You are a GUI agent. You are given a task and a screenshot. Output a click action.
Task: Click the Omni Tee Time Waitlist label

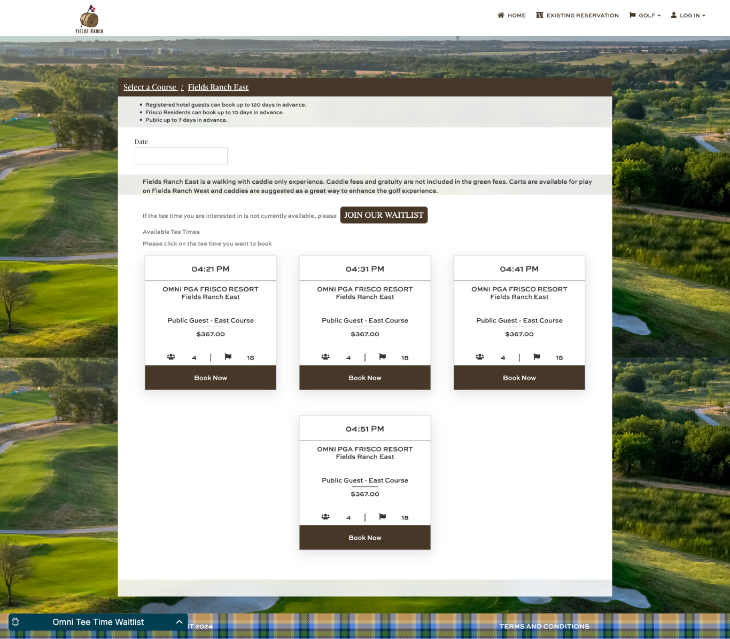pyautogui.click(x=98, y=622)
